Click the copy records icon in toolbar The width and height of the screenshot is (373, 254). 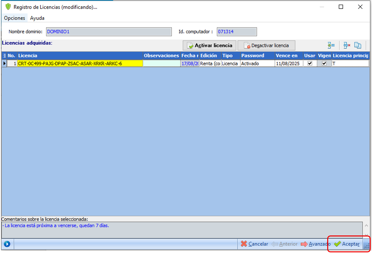357,45
